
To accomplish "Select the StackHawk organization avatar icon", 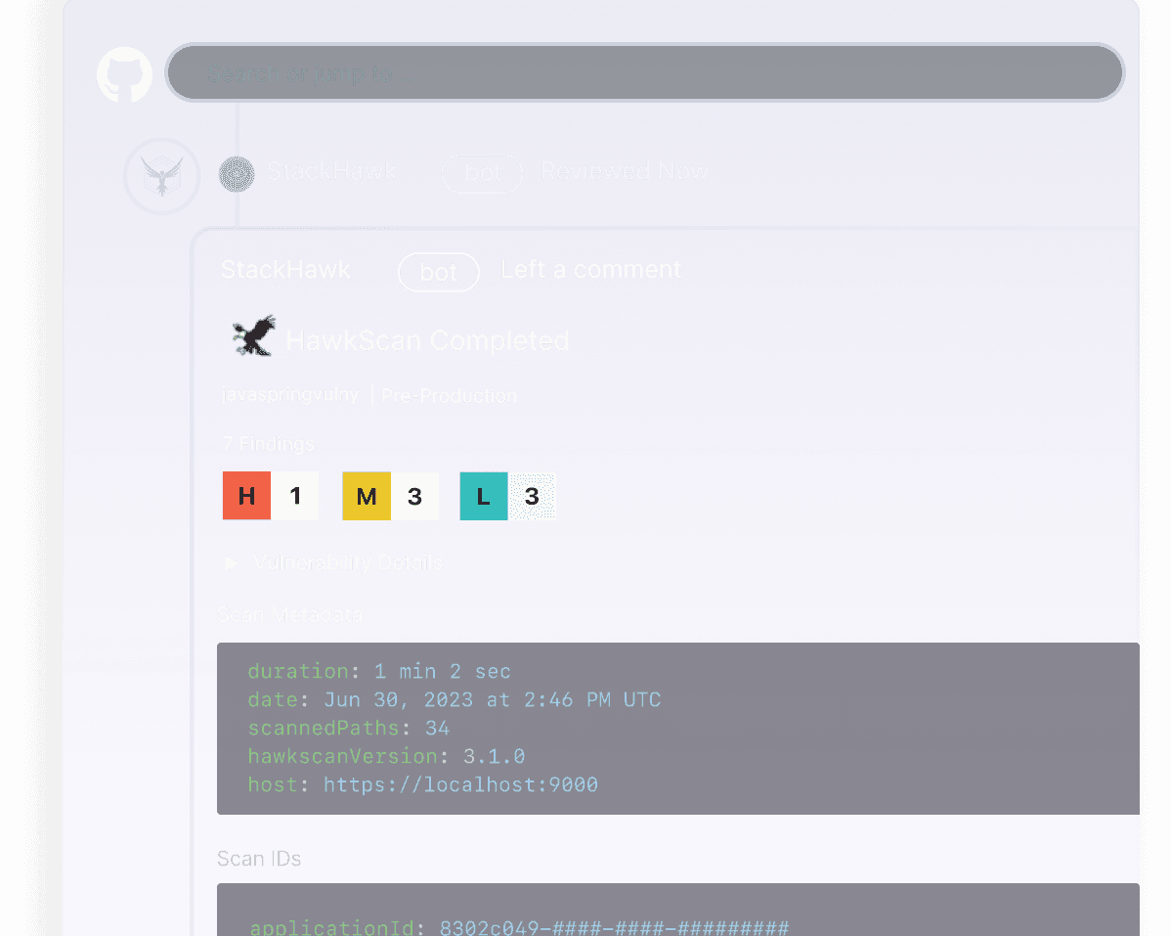I will (x=161, y=176).
